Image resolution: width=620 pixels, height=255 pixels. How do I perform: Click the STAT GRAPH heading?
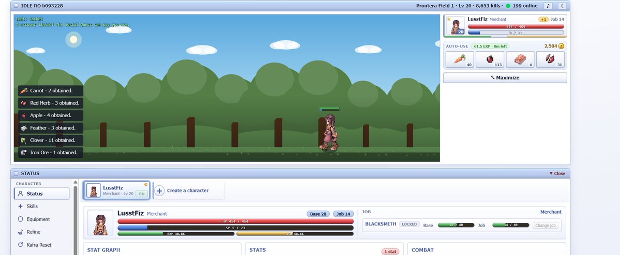[103, 250]
